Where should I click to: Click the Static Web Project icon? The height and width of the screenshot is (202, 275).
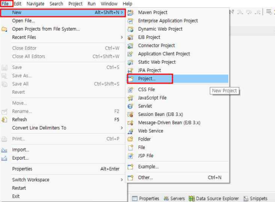pyautogui.click(x=131, y=62)
